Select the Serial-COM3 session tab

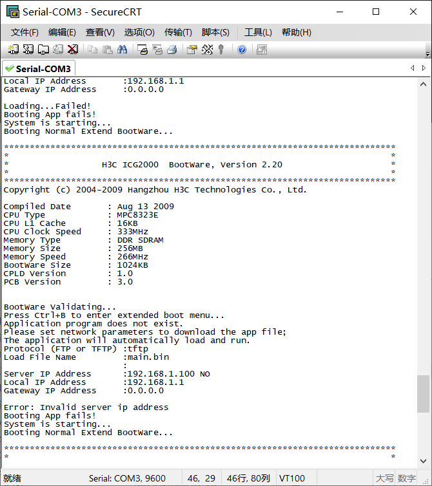point(38,68)
